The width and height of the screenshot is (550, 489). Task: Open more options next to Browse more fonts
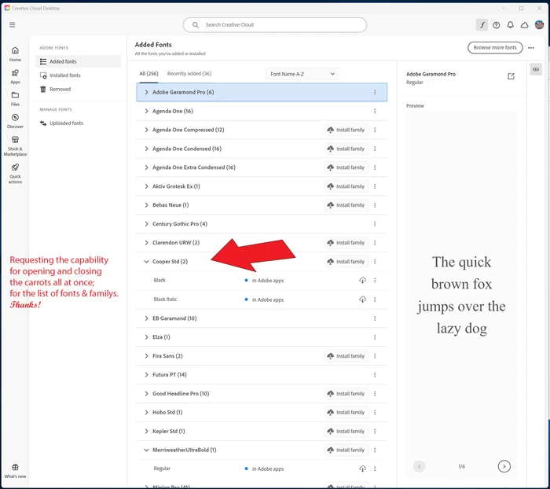531,48
